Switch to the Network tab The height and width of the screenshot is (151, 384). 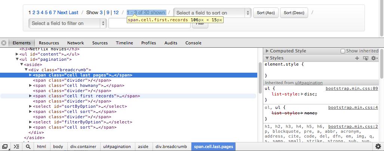[x=76, y=43]
